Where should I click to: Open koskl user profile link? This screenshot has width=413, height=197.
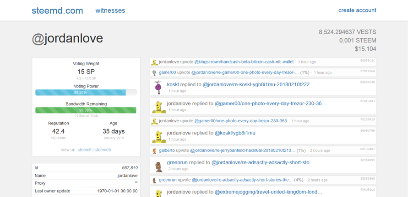pyautogui.click(x=173, y=84)
